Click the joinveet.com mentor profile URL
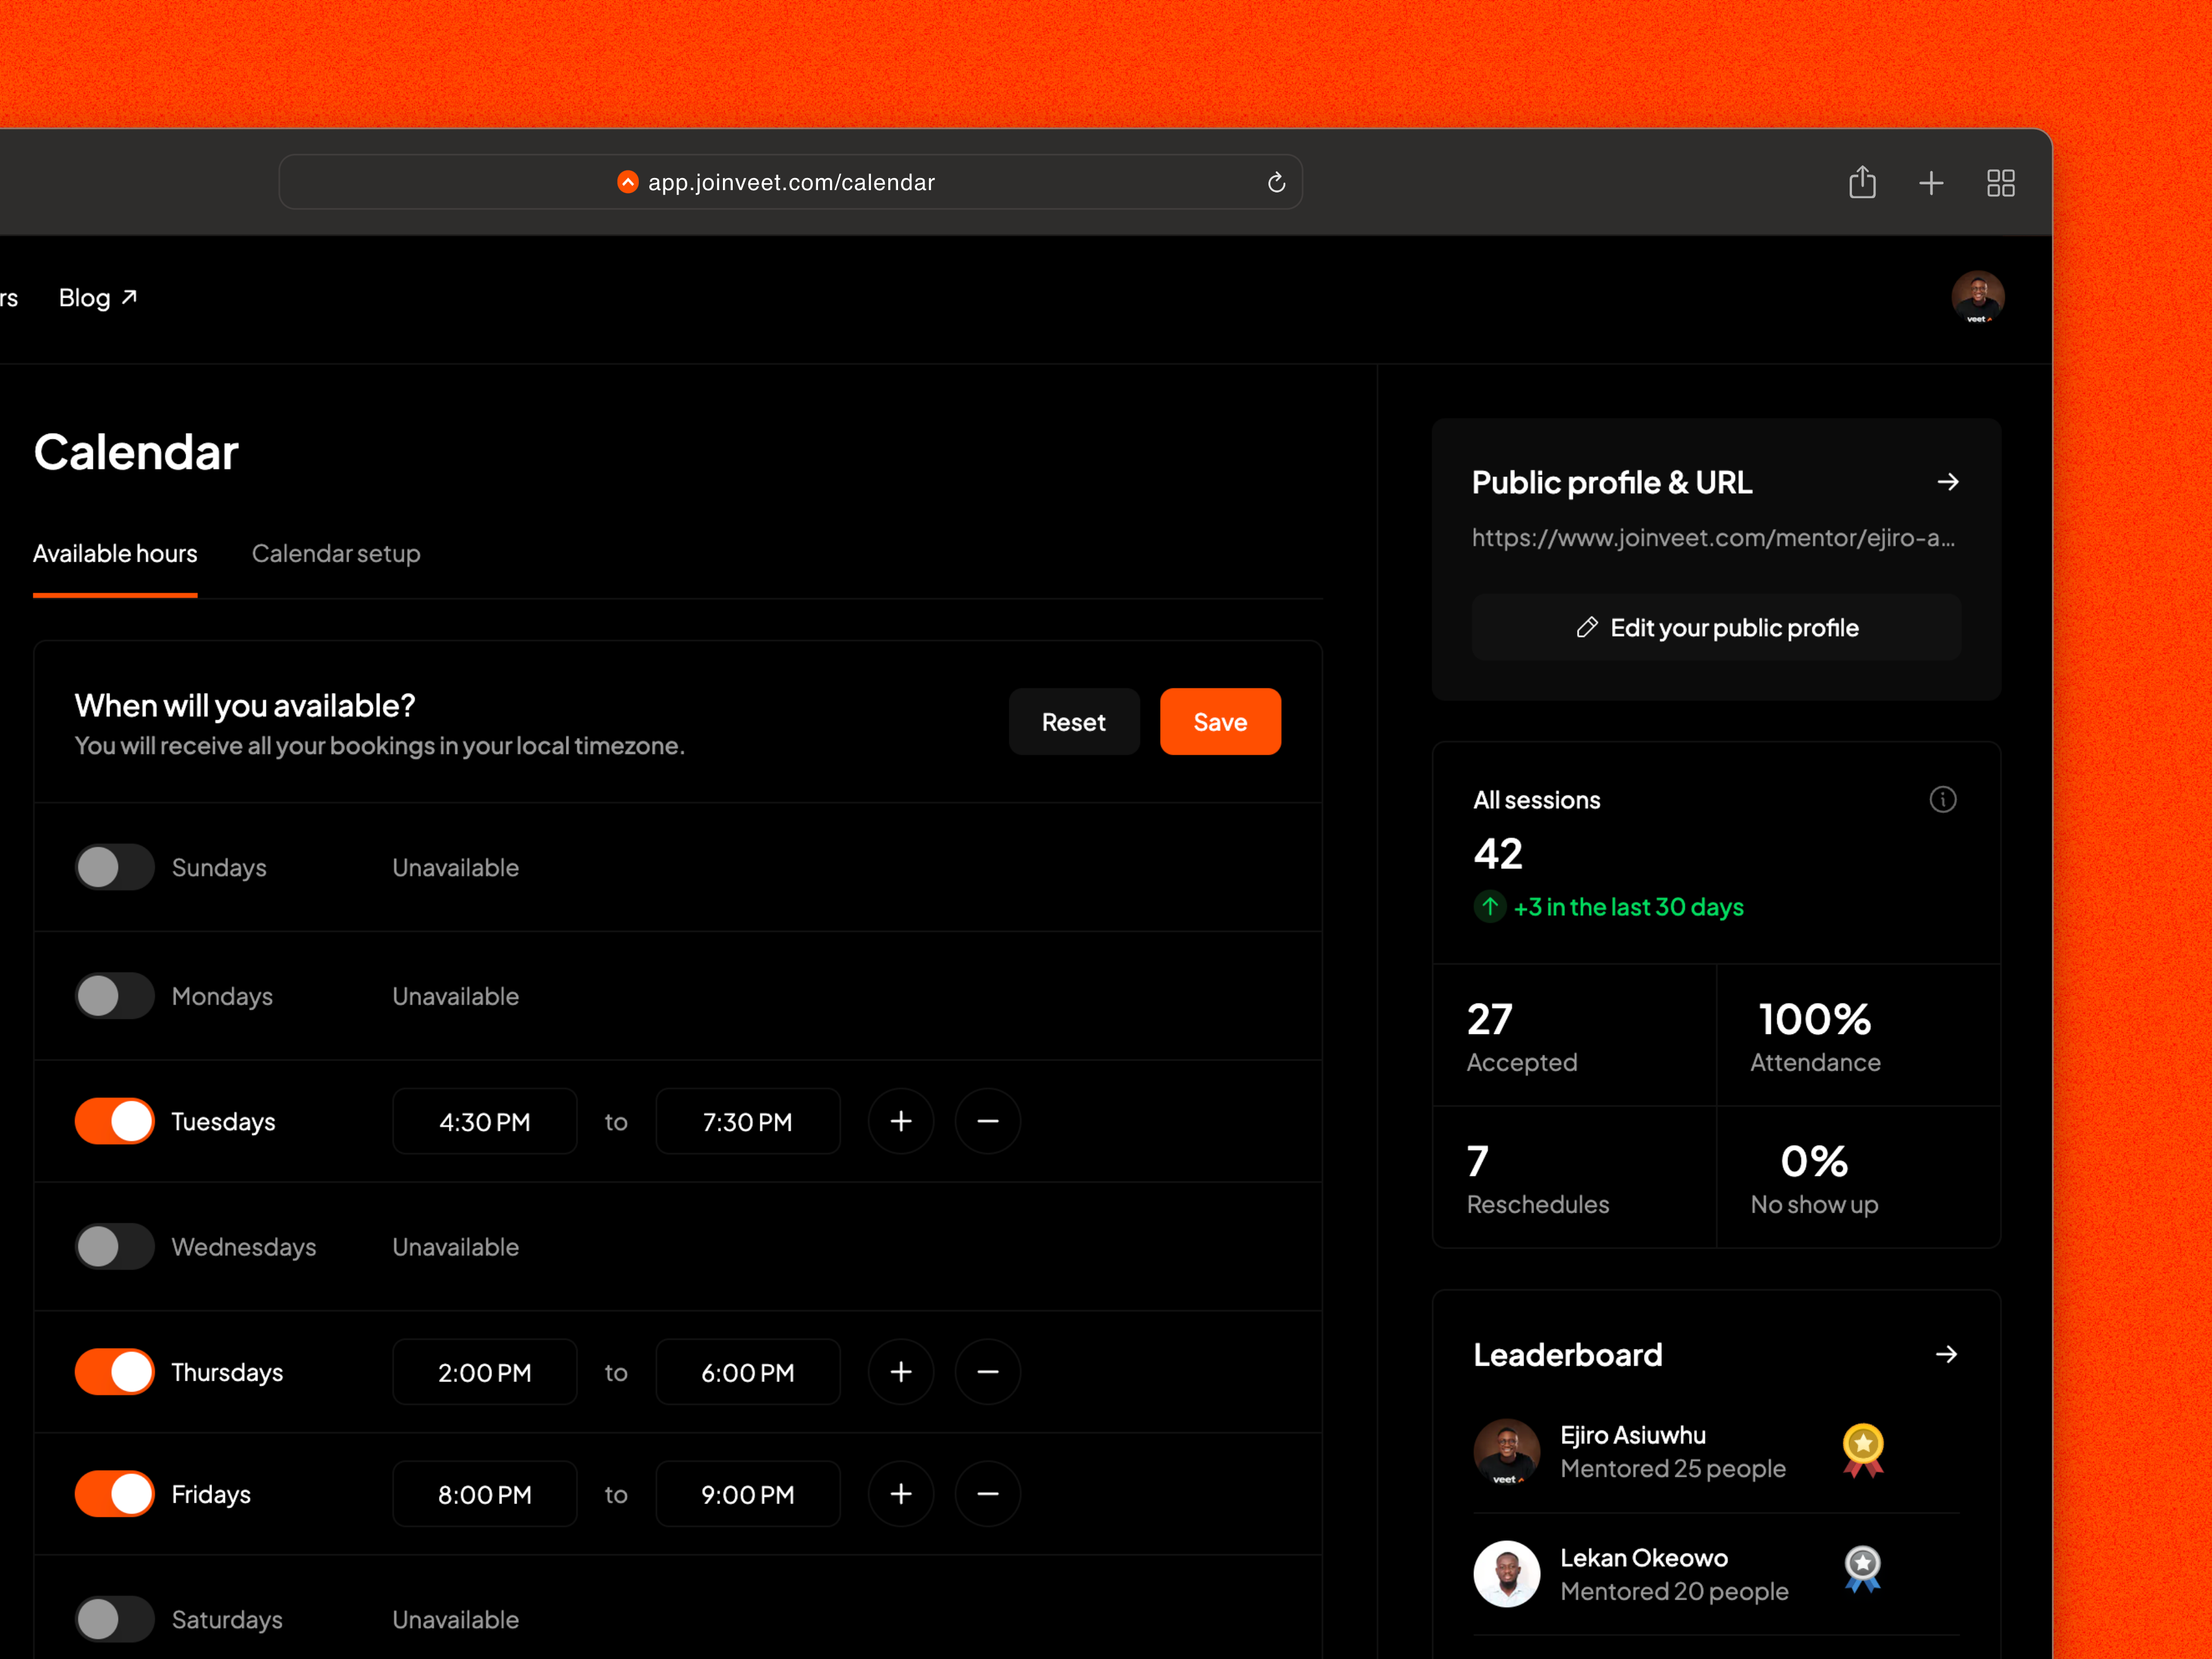The image size is (2212, 1659). pyautogui.click(x=1713, y=538)
